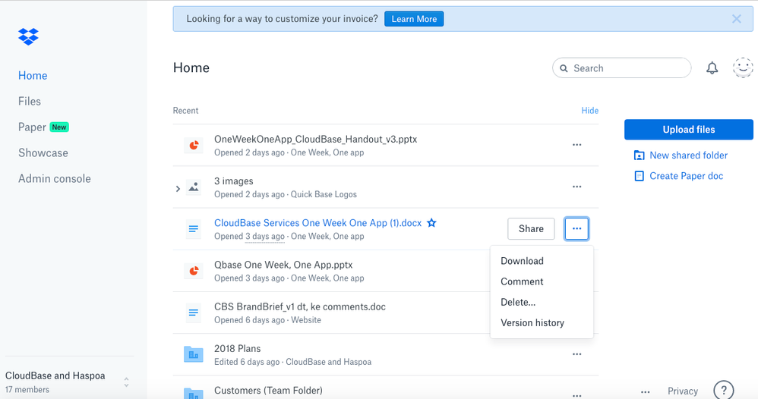Open the footer ellipsis menu beside Privacy
The height and width of the screenshot is (399, 758).
point(646,391)
